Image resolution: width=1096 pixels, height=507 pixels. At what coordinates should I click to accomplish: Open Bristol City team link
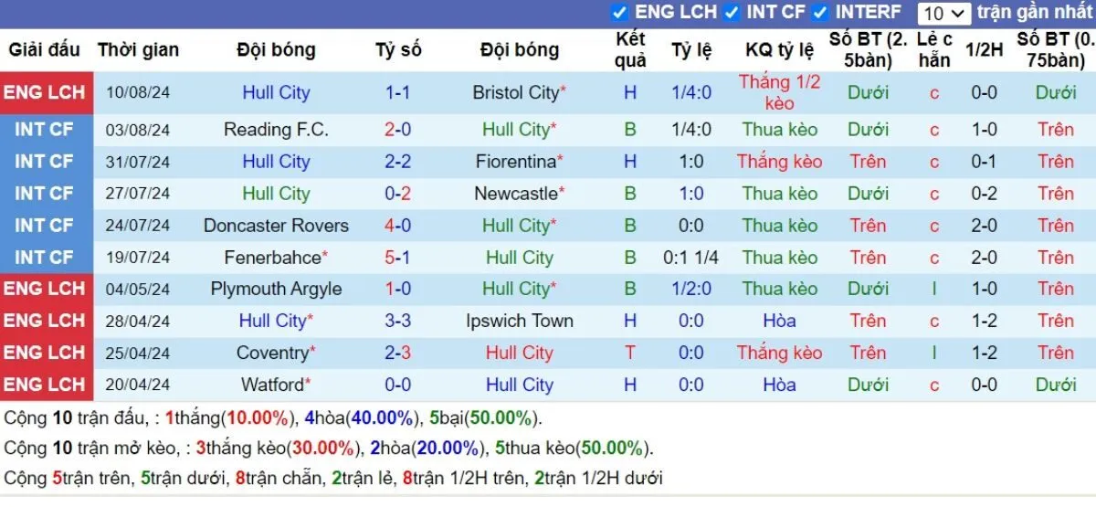click(516, 92)
